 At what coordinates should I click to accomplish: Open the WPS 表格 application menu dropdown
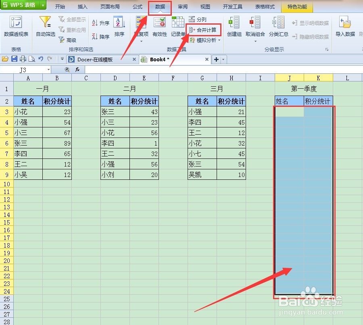43,5
